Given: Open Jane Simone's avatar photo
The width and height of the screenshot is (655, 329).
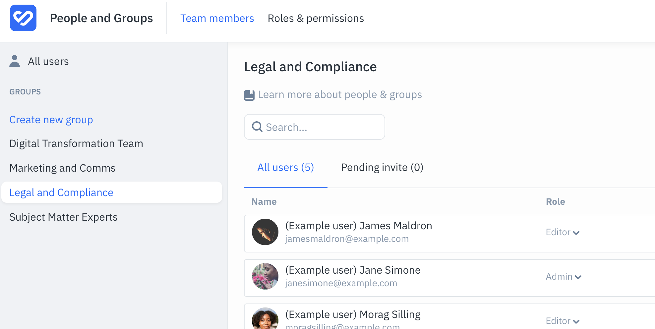Looking at the screenshot, I should point(265,276).
